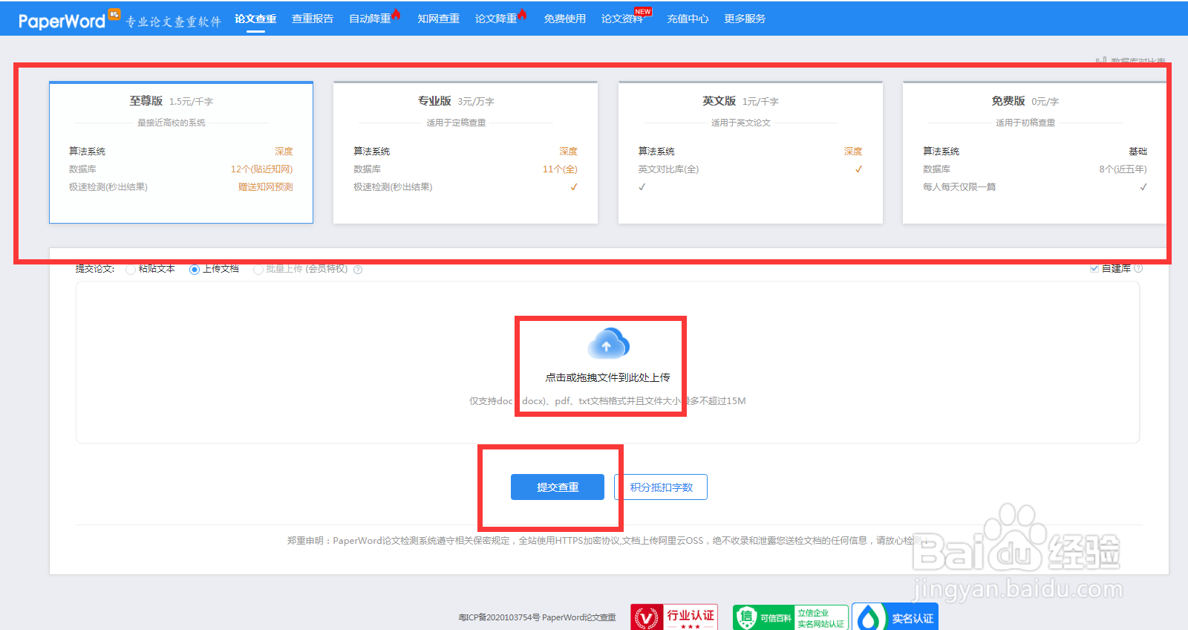Click 11个(全) database value in 专业版
Screen dimensions: 1188x630
click(x=560, y=169)
